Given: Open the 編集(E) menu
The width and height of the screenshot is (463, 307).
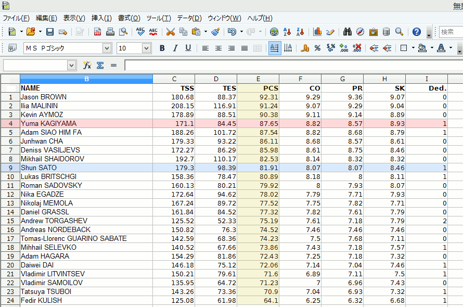Looking at the screenshot, I should tap(46, 18).
